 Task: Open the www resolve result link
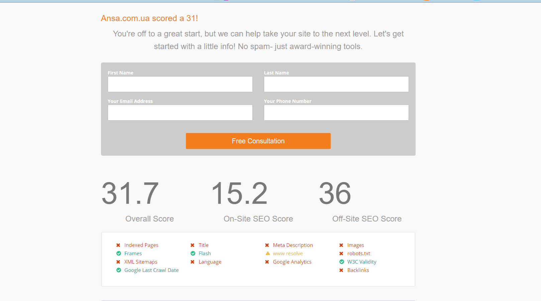pyautogui.click(x=288, y=254)
